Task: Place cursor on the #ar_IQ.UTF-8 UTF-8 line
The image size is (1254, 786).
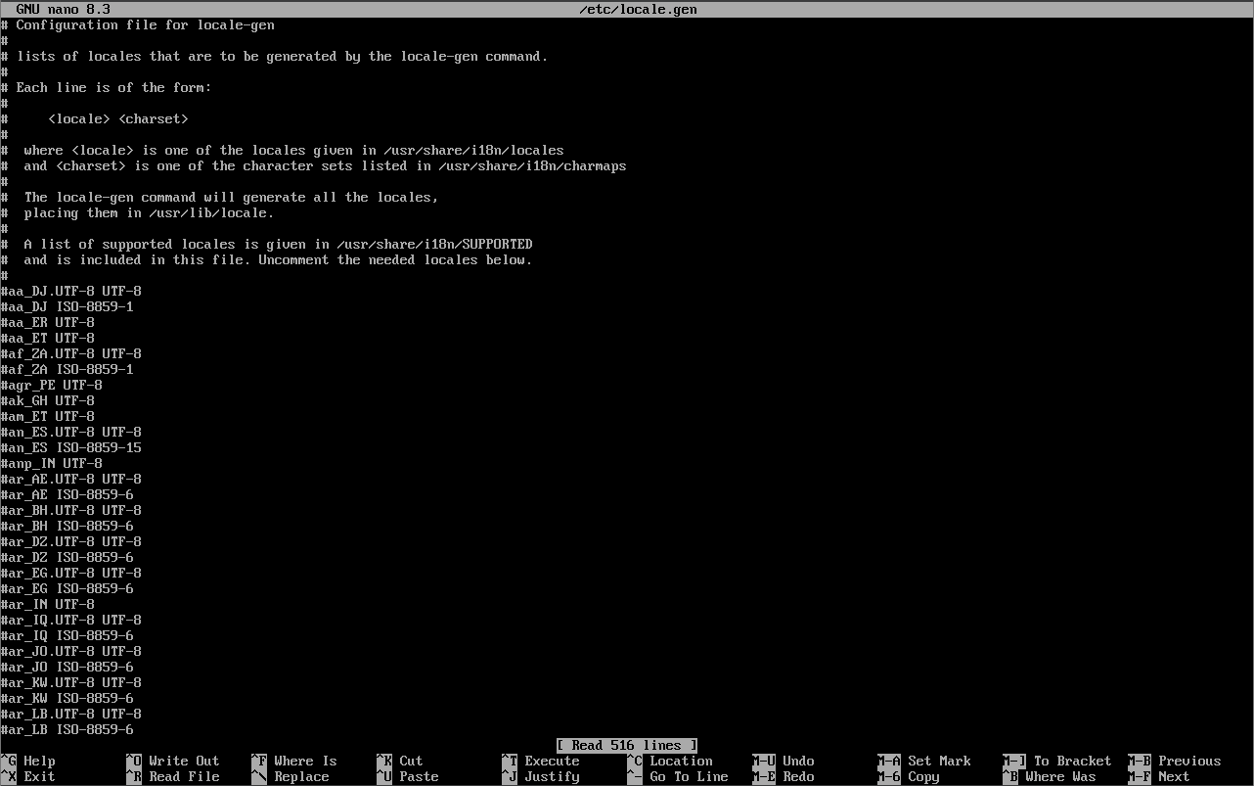Action: pos(70,620)
